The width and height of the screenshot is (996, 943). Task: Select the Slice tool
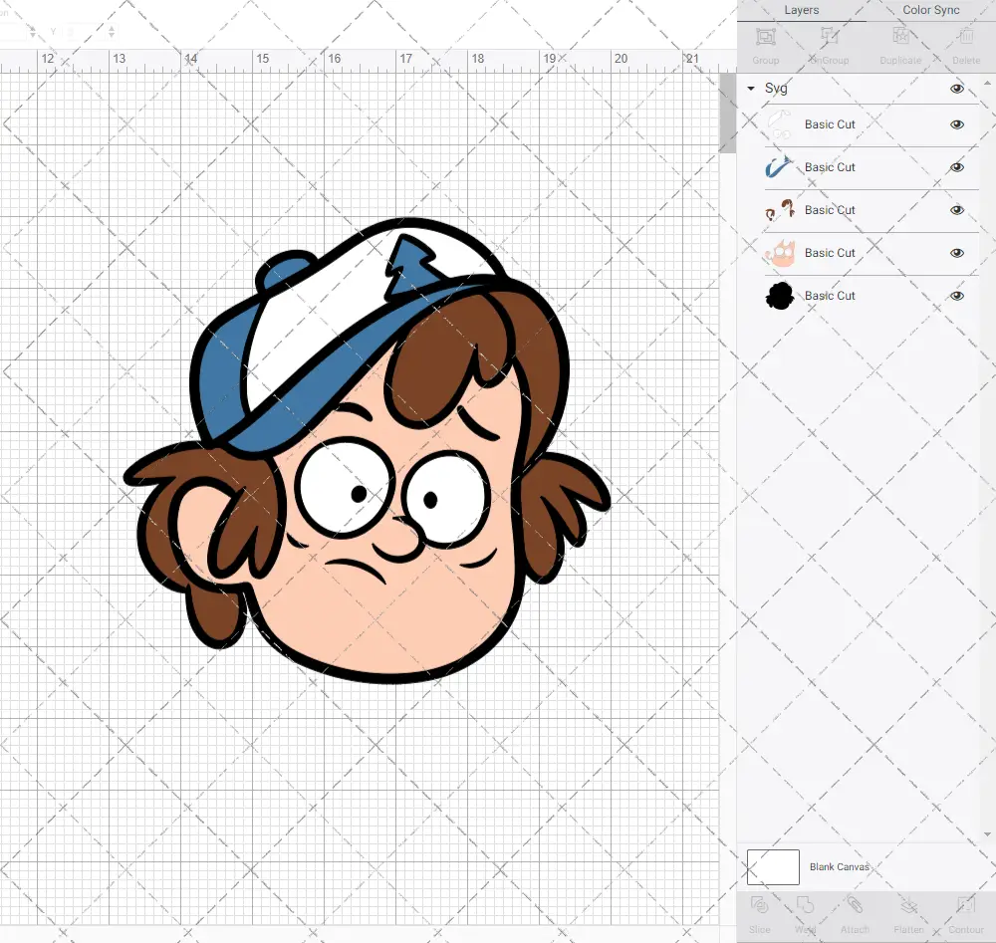click(x=759, y=905)
